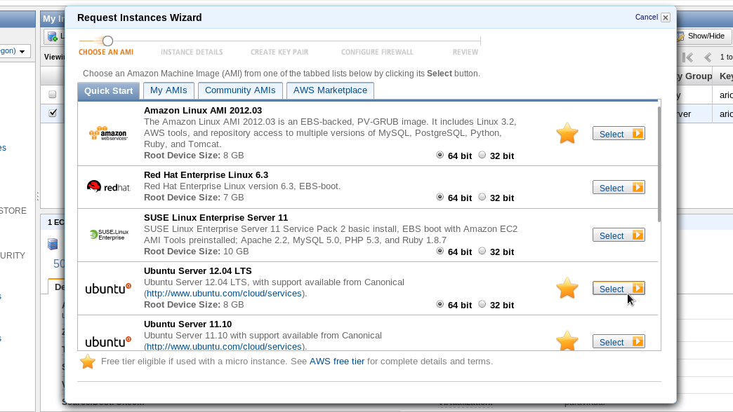Click the free tier star for Amazon Linux AMI
This screenshot has width=733, height=412.
coord(567,133)
